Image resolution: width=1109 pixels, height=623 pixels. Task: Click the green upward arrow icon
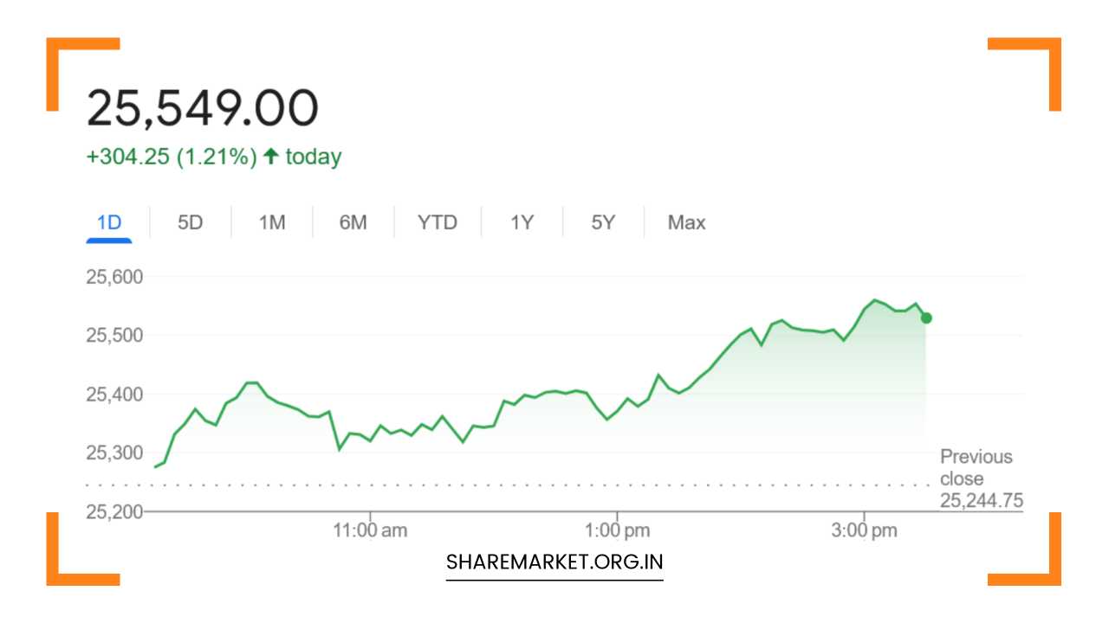pos(269,157)
